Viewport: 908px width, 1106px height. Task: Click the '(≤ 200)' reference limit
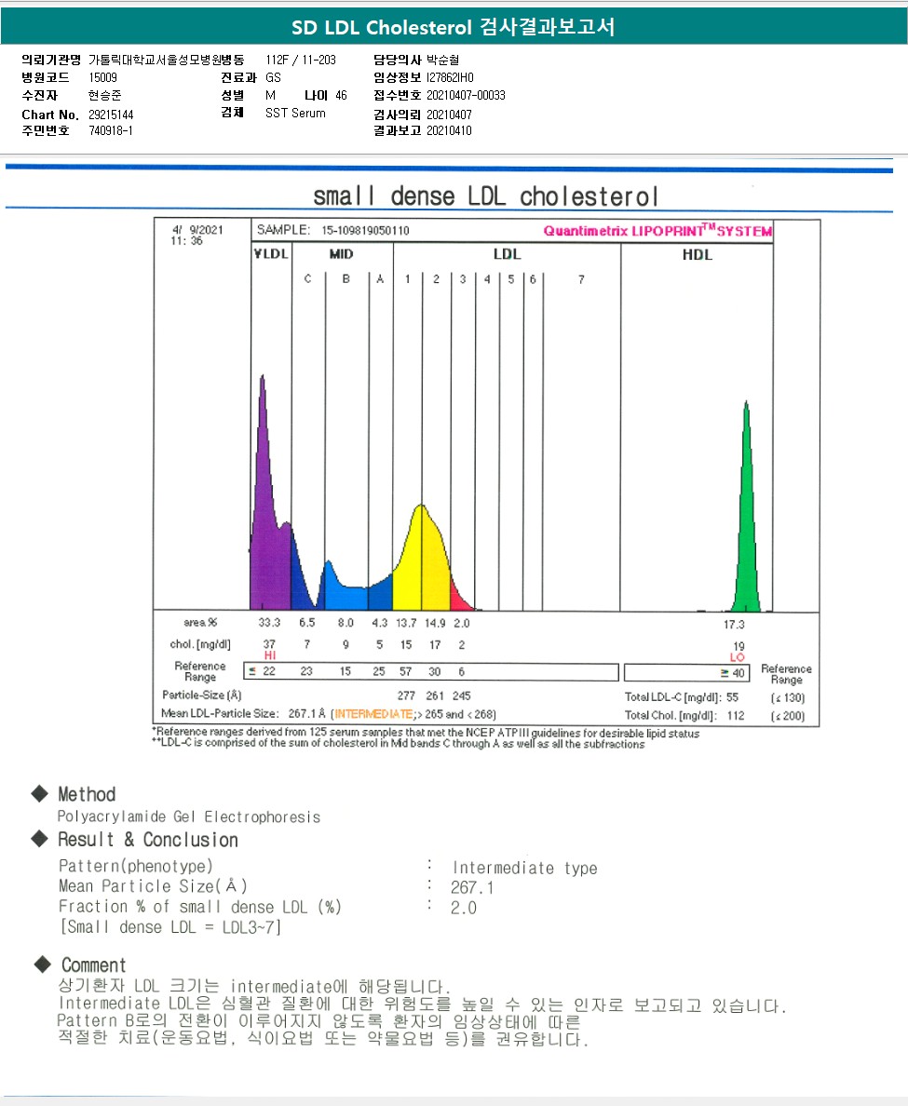click(788, 716)
